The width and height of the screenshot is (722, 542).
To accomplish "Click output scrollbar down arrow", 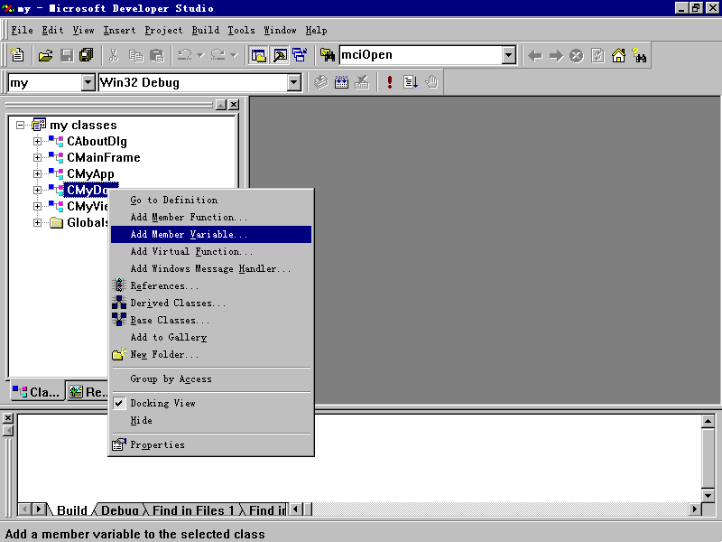I will coord(708,495).
